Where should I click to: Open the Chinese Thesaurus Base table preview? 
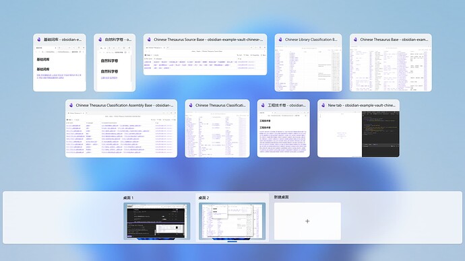[391, 68]
